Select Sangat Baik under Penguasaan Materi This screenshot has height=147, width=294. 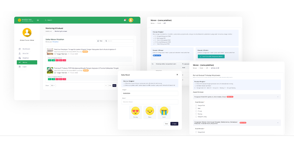196,105
